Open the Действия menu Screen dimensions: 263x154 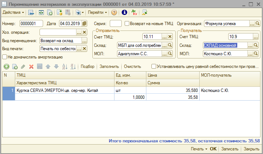pyautogui.click(x=13, y=12)
